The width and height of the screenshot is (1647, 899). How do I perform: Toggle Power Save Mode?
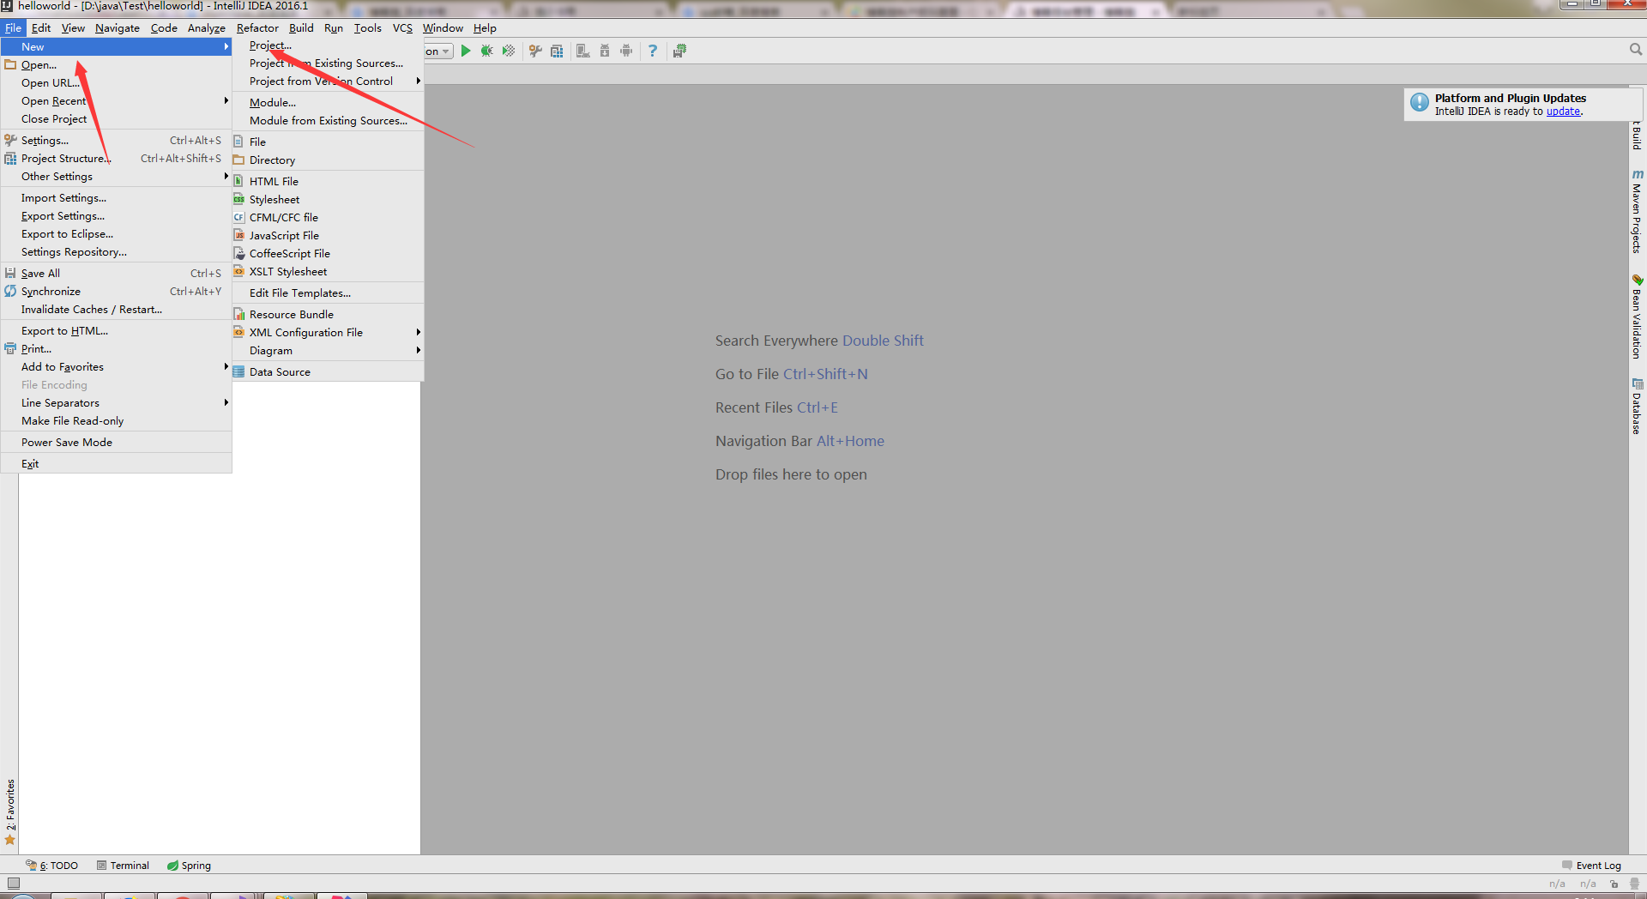tap(117, 443)
